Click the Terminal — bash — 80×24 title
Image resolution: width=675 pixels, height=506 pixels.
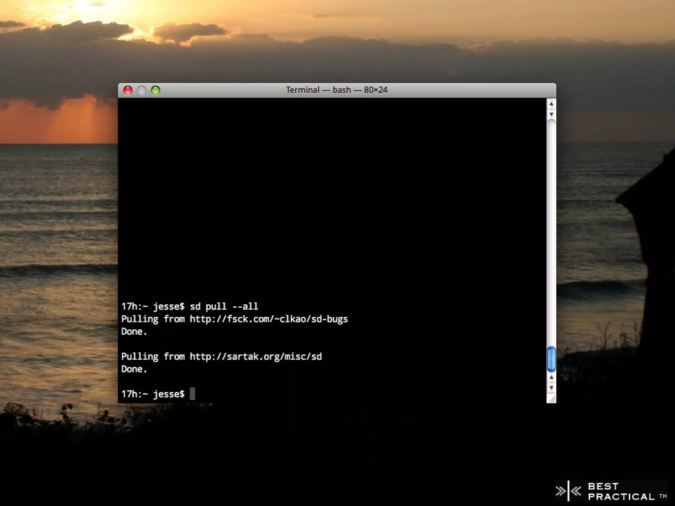pyautogui.click(x=337, y=90)
